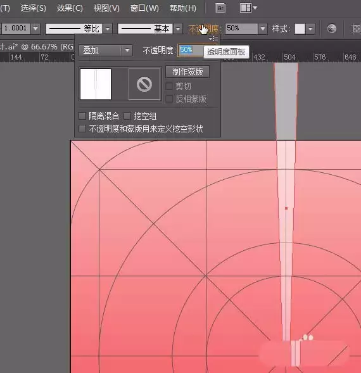Viewport: 361px width, 373px height.
Task: Select the artwork thumbnail in transparency panel
Action: (96, 84)
